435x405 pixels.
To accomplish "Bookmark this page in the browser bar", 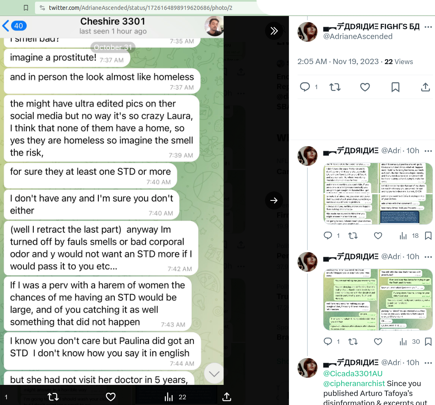I will [26, 8].
